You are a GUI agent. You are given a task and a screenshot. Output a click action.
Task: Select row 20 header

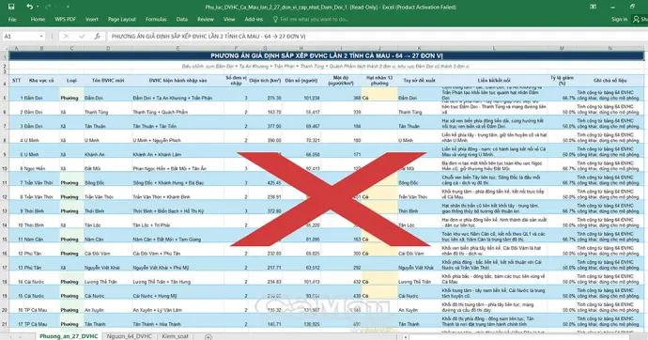(5, 310)
